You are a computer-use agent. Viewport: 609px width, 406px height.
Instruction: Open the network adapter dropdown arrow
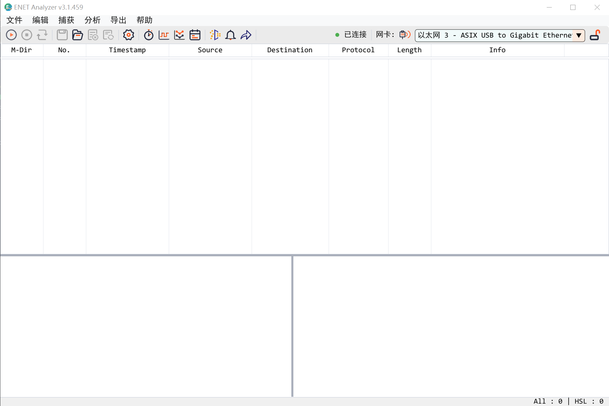coord(579,35)
